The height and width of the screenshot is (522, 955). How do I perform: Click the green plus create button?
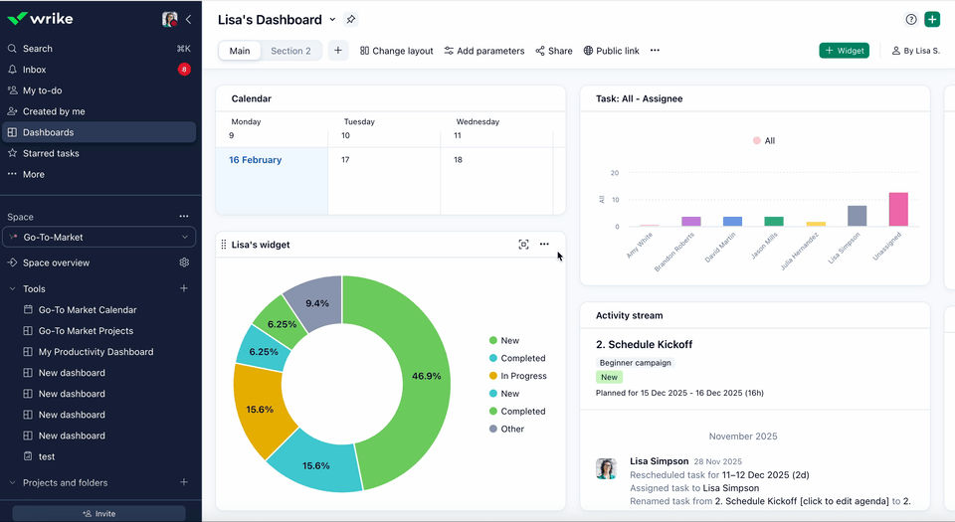(932, 20)
